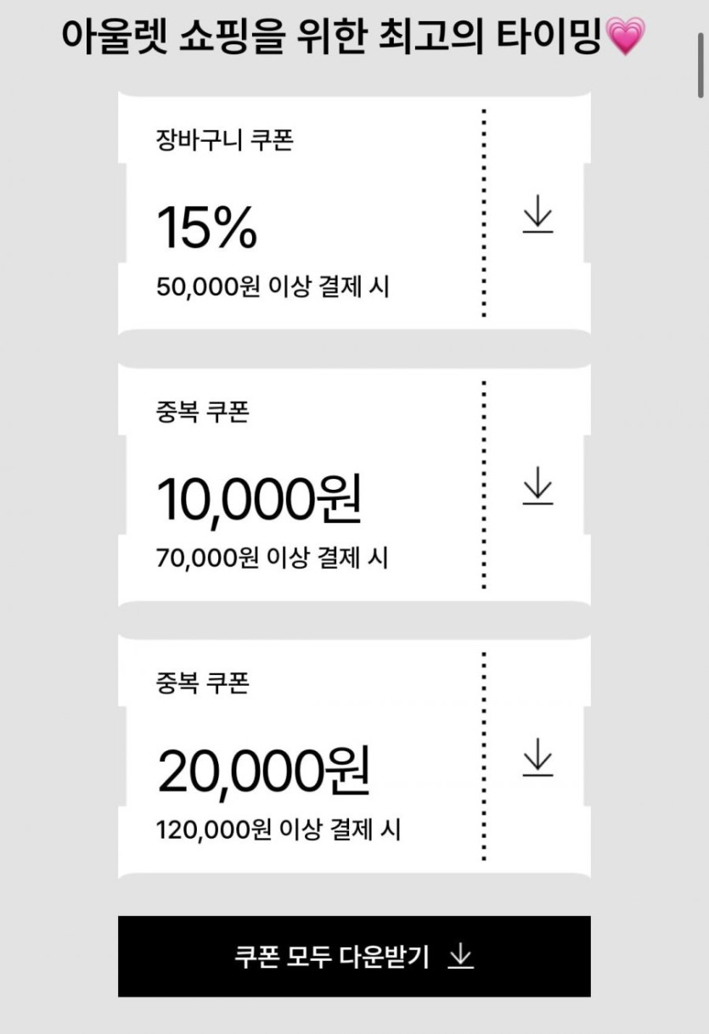The height and width of the screenshot is (1034, 709).
Task: Click the page scrollbar thumb
Action: pyautogui.click(x=701, y=51)
